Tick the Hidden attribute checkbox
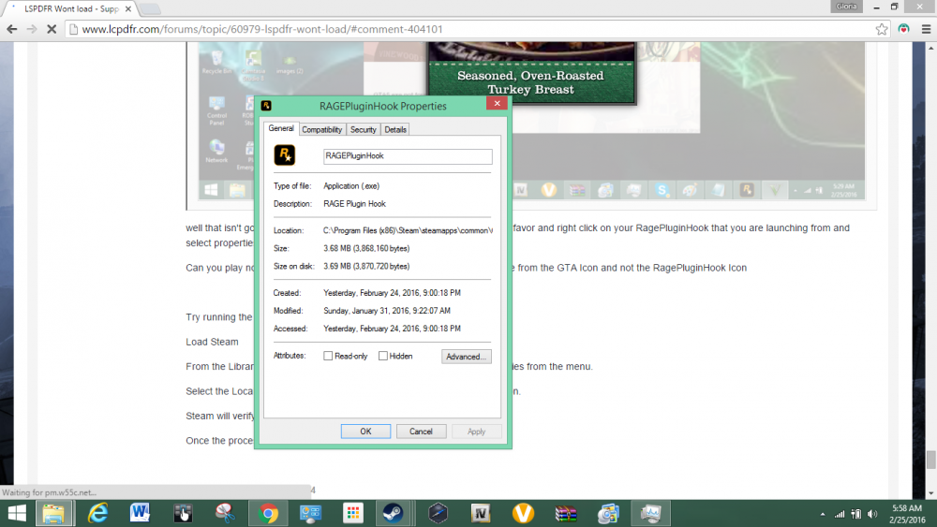 [383, 356]
